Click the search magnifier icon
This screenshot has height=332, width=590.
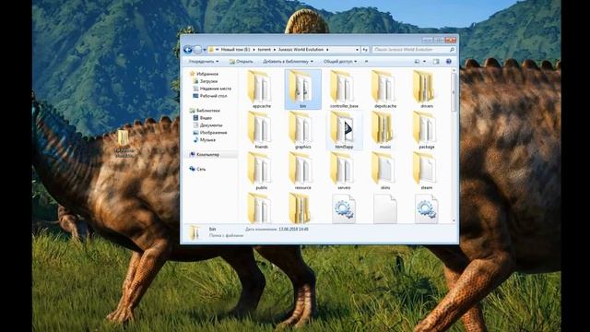pyautogui.click(x=452, y=50)
